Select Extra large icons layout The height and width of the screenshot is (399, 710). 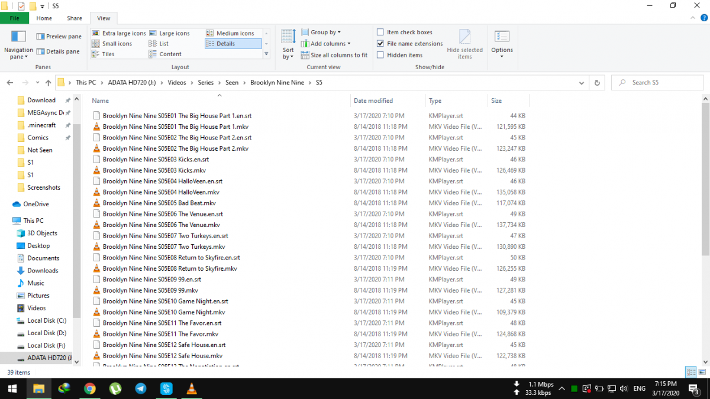pos(118,34)
